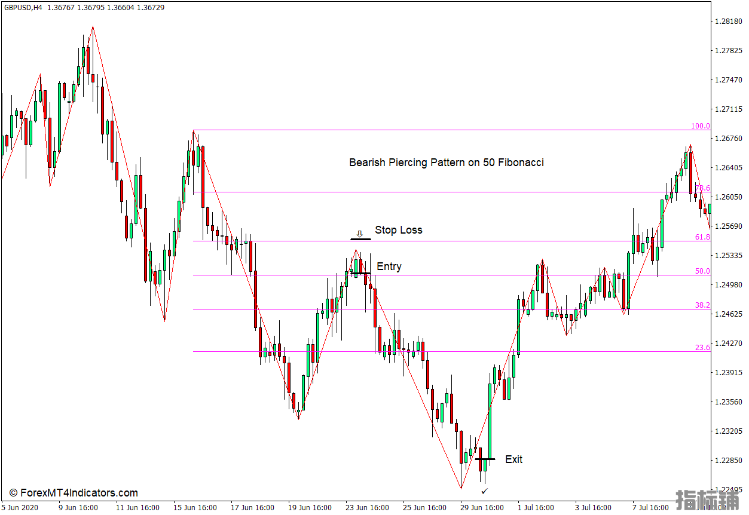Screen dimensions: 749x515
Task: Click the 61.8 Fibonacci level label
Action: (x=703, y=237)
